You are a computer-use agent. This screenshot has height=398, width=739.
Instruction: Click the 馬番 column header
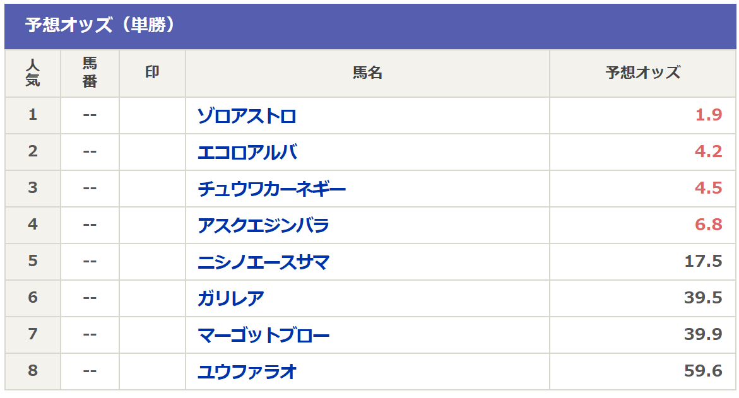pos(90,73)
